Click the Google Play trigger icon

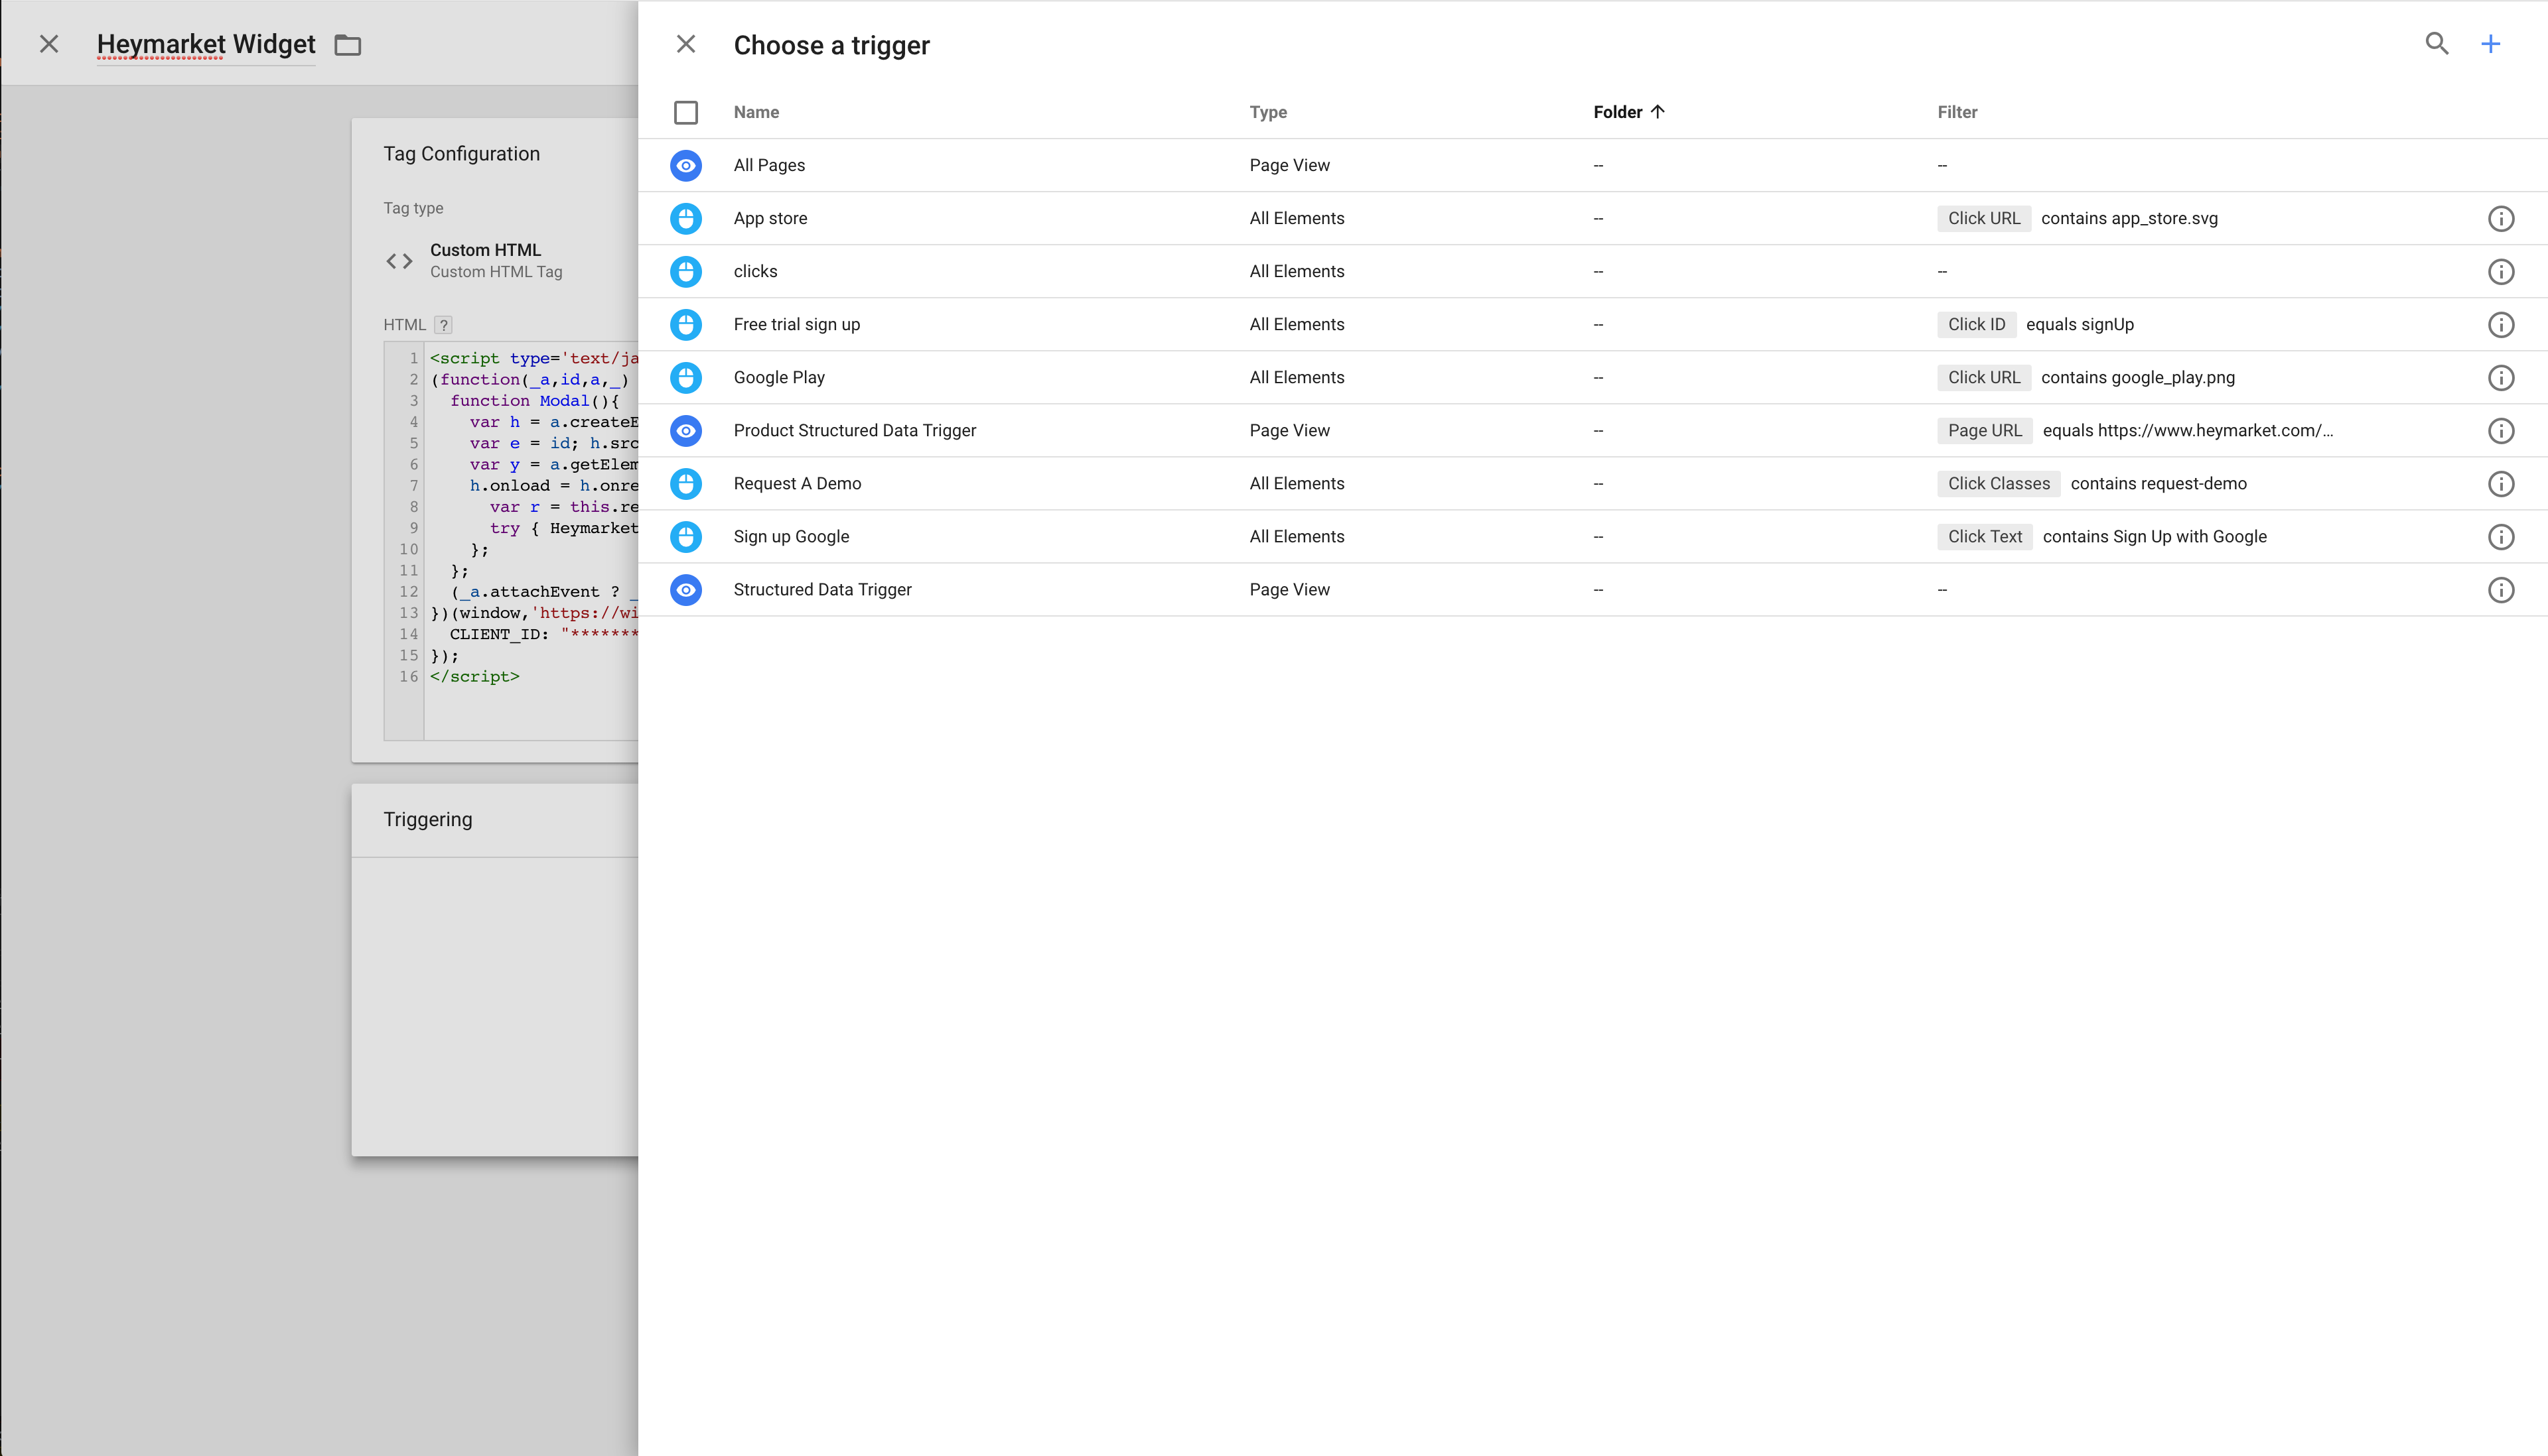point(685,377)
